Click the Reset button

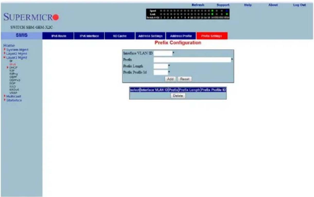point(185,79)
